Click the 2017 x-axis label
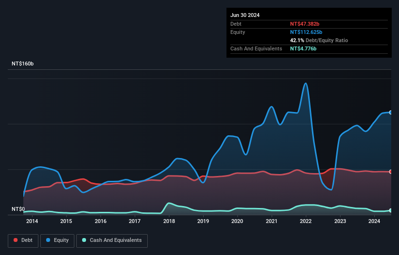This screenshot has height=255, width=399. pyautogui.click(x=135, y=221)
